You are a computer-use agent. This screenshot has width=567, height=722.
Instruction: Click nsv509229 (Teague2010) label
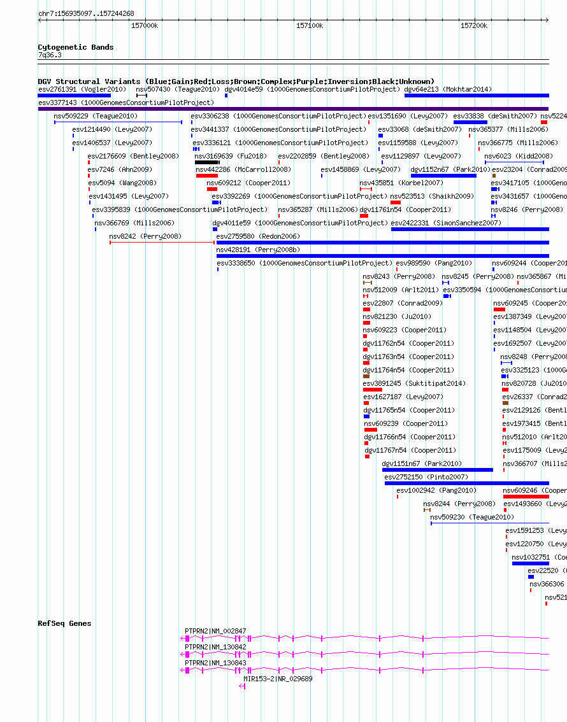click(96, 116)
